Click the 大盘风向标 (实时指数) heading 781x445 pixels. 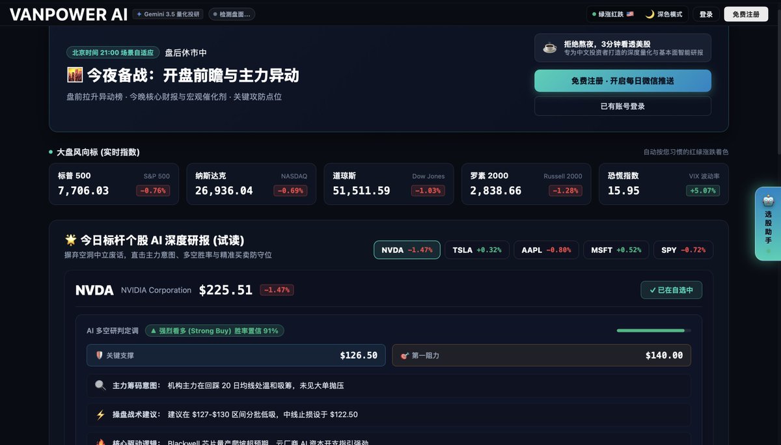pyautogui.click(x=98, y=152)
